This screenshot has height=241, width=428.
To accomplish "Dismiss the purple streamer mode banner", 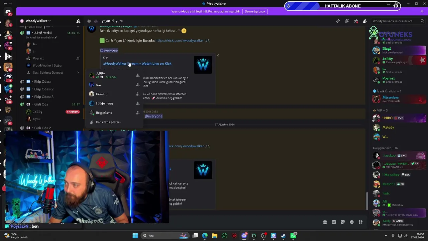I will pyautogui.click(x=422, y=11).
